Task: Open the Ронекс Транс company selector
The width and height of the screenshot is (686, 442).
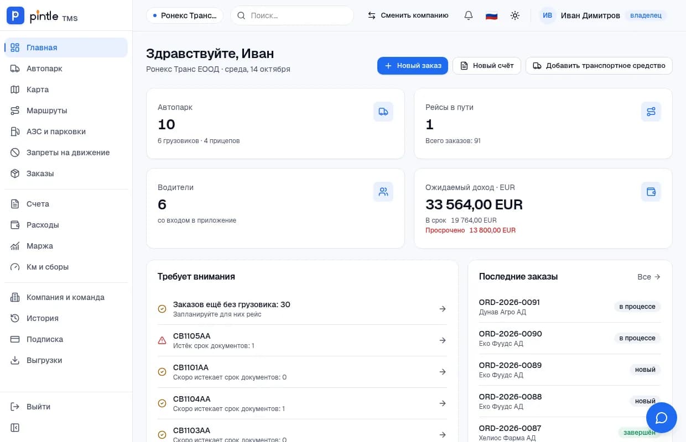Action: pos(185,15)
